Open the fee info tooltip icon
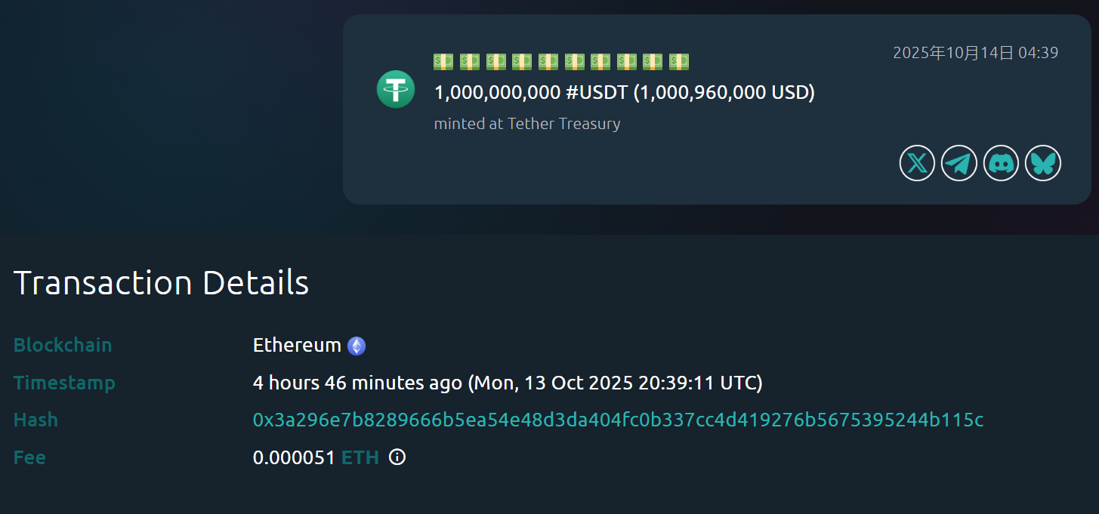Screen dimensions: 1099x514 tap(397, 457)
